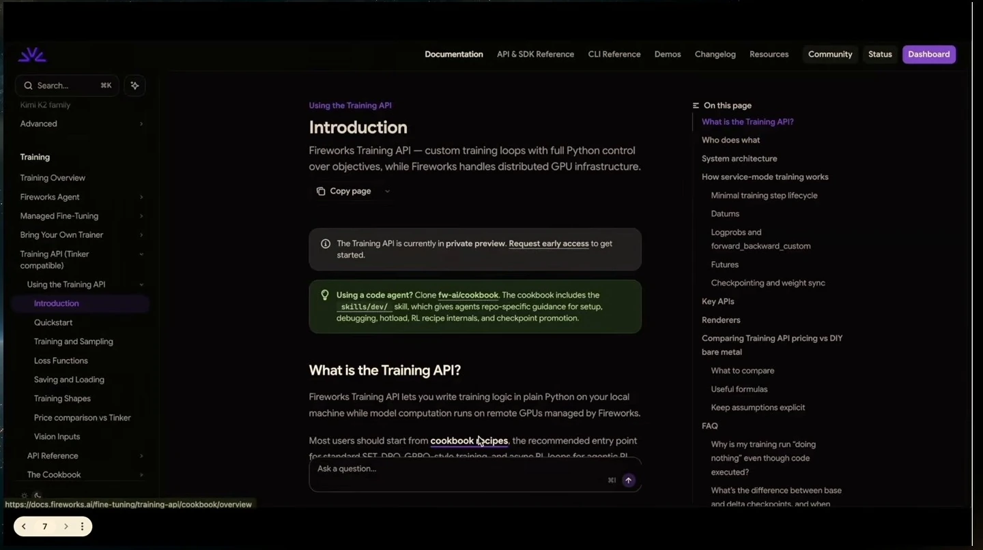Switch to dark mode moon icon
Screen dimensions: 983x550
click(x=38, y=496)
